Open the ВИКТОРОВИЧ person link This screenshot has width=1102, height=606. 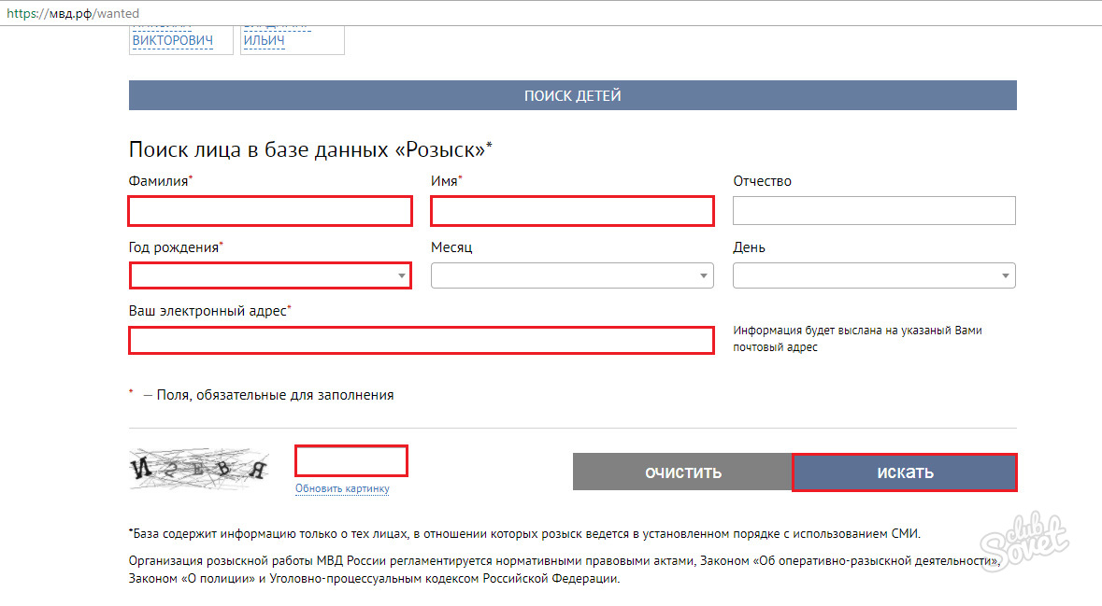(173, 40)
